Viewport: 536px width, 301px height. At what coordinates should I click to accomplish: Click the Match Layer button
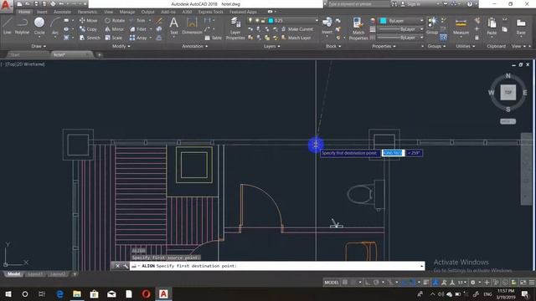click(x=296, y=38)
